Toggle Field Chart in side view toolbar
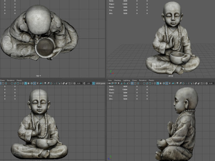This screenshot has height=161, width=215. 144,83
